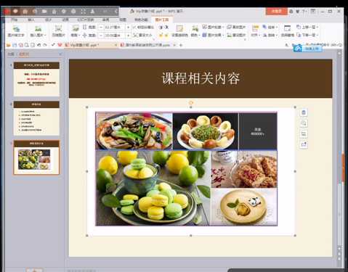Click the increase contrast icon
Viewport: 348px width, 272px height.
click(x=161, y=28)
